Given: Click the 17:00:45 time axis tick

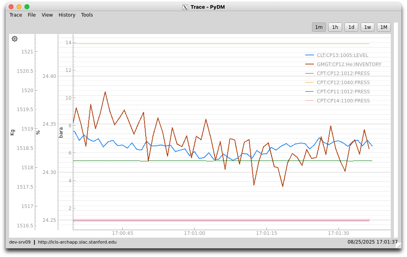Looking at the screenshot, I should click(x=122, y=233).
